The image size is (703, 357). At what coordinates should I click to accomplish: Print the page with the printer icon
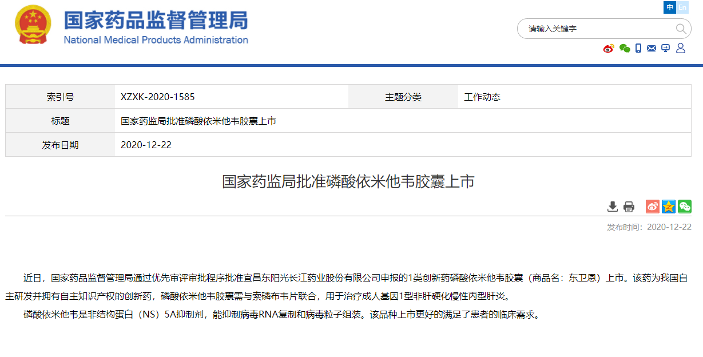click(629, 207)
